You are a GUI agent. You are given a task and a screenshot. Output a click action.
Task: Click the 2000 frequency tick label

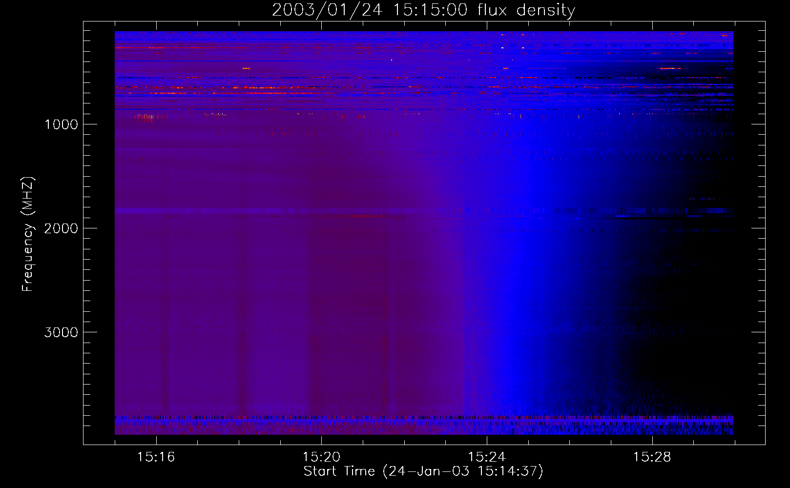(x=61, y=228)
